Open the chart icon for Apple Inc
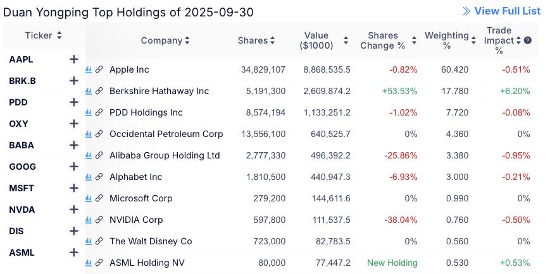Viewport: 550px width, 274px height. click(x=89, y=69)
